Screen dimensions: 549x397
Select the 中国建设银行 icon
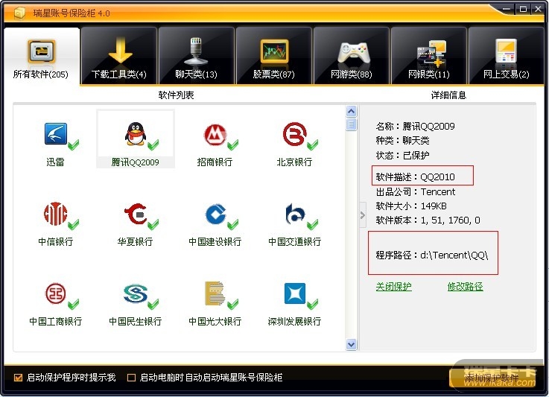point(215,214)
